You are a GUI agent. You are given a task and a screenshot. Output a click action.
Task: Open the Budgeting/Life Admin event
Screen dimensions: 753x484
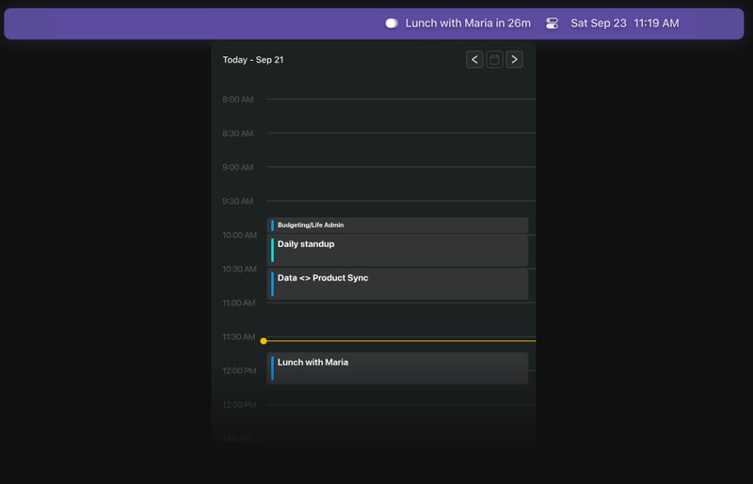397,226
